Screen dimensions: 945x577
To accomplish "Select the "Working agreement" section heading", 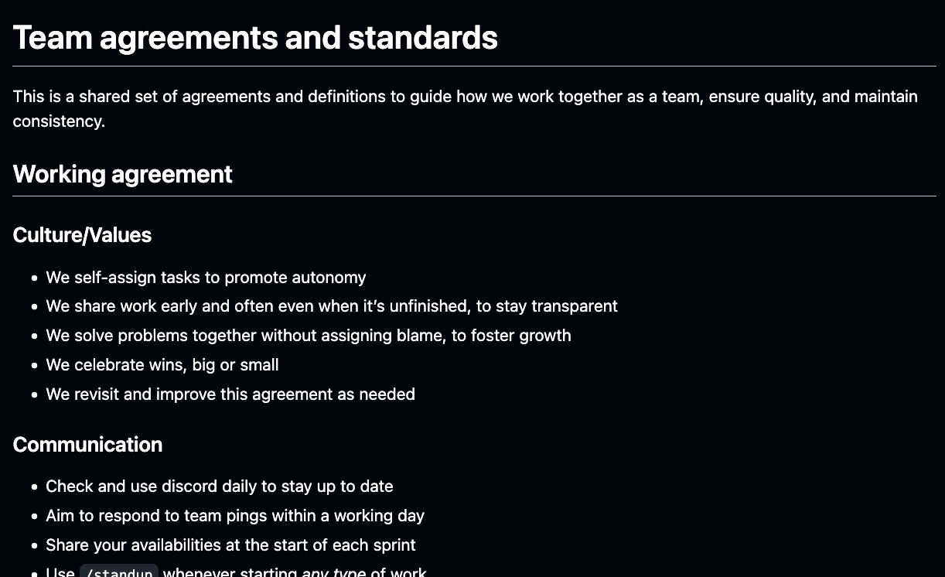I will coord(122,174).
